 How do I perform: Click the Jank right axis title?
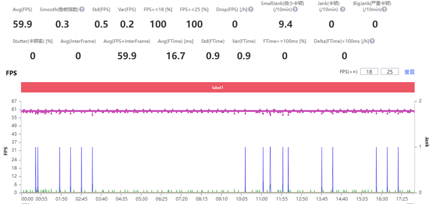[x=426, y=141]
